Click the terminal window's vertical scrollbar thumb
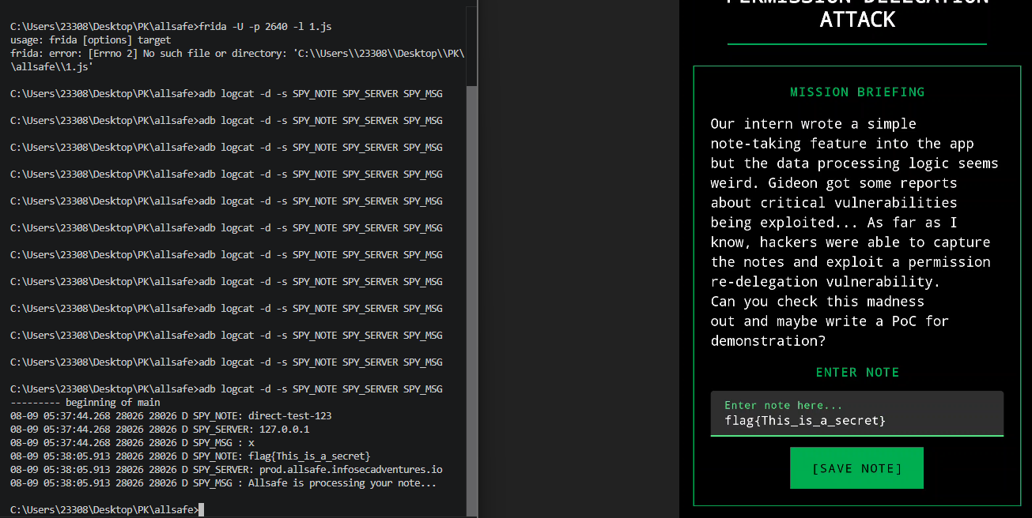This screenshot has height=518, width=1032. click(x=472, y=300)
